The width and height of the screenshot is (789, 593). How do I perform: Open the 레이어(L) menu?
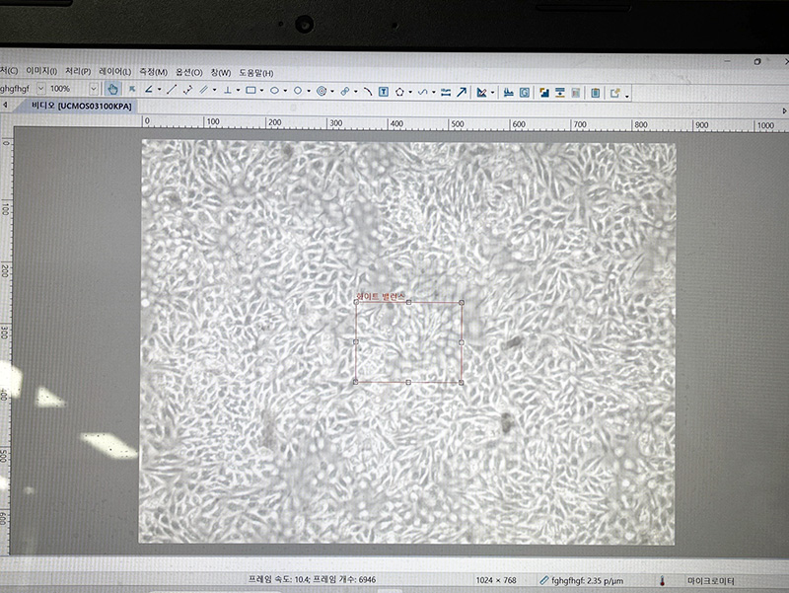click(114, 72)
